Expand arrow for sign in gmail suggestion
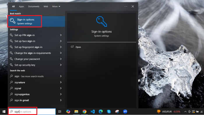204x115 pixels. [61, 100]
